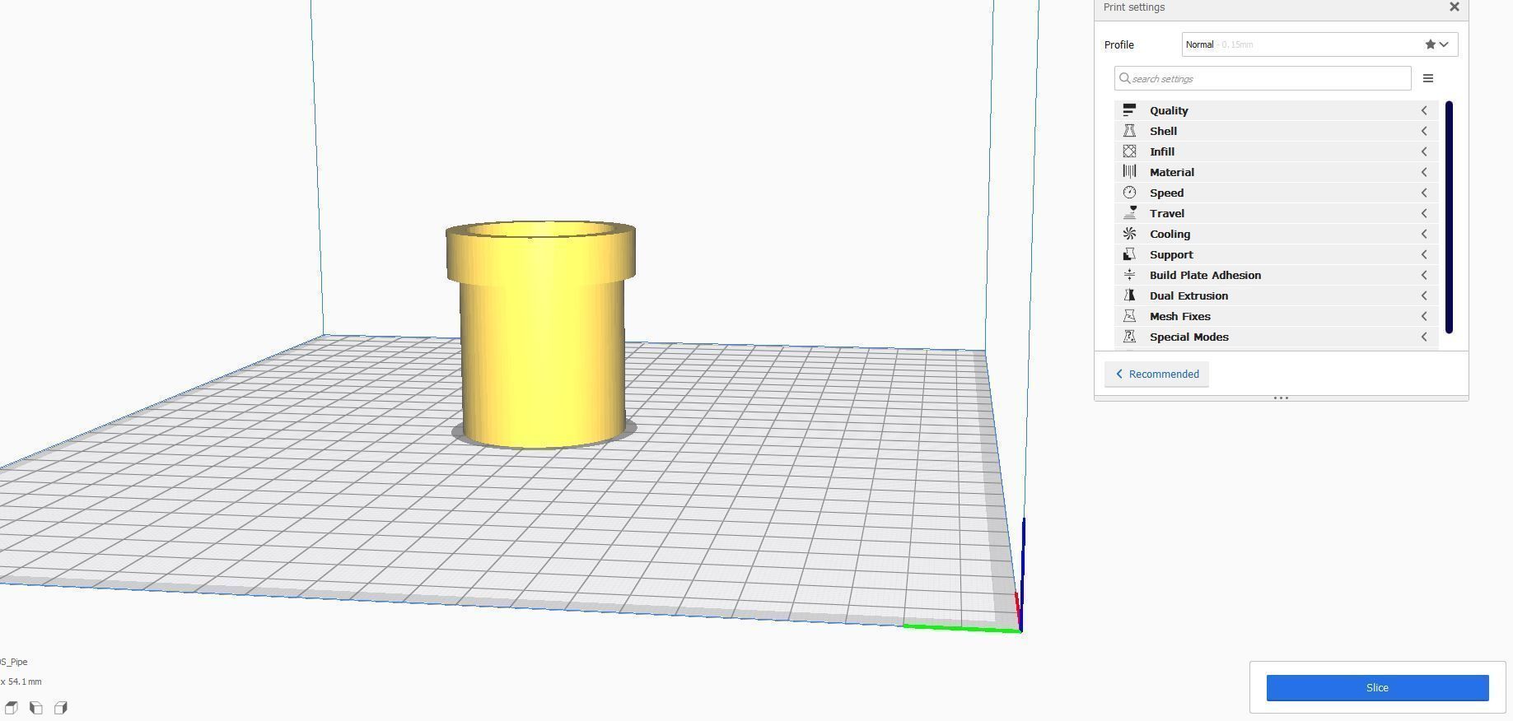The width and height of the screenshot is (1513, 721).
Task: Click the Special Modes label
Action: 1189,337
